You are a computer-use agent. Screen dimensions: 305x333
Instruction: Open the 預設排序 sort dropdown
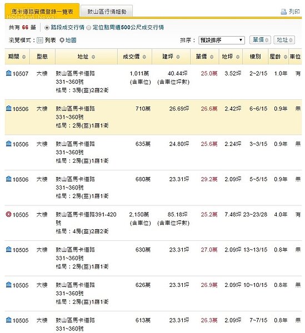point(222,40)
